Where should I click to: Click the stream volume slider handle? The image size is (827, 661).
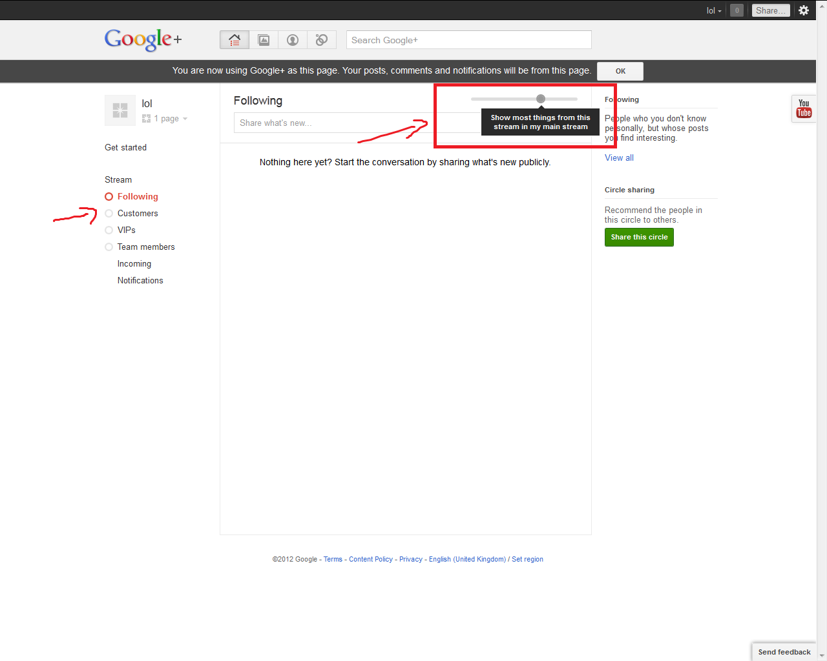point(541,99)
